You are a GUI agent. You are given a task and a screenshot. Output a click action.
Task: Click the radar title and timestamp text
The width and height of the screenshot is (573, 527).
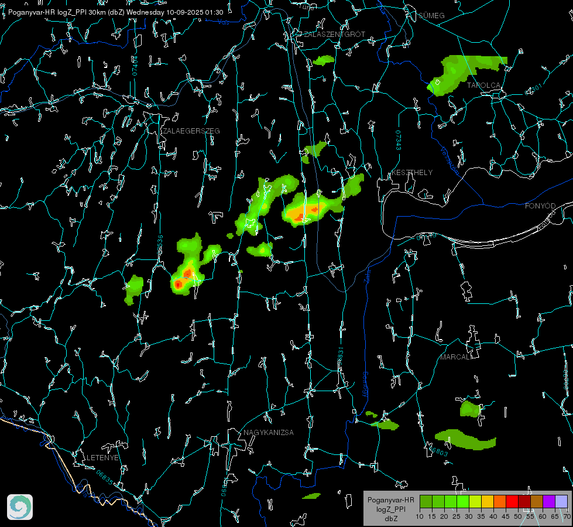click(x=115, y=12)
